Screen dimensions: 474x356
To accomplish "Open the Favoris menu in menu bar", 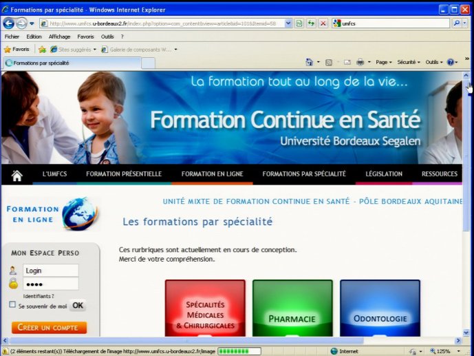I will (x=85, y=36).
